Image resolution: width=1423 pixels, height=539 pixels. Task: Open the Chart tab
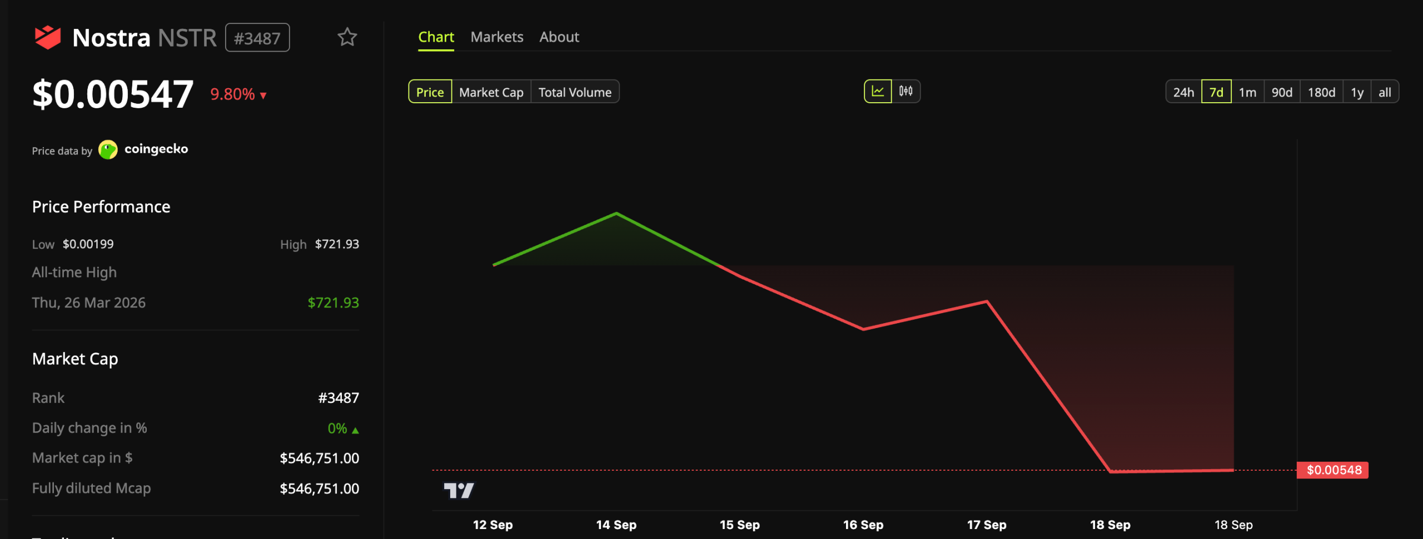[x=436, y=37]
